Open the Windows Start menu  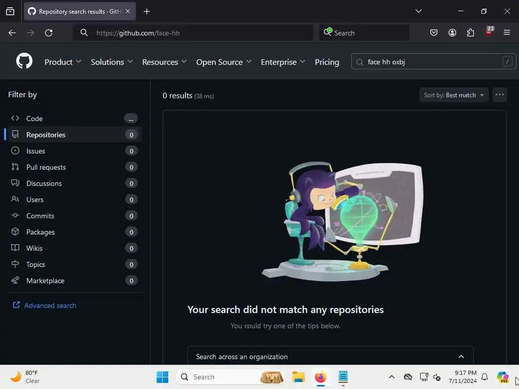click(162, 377)
